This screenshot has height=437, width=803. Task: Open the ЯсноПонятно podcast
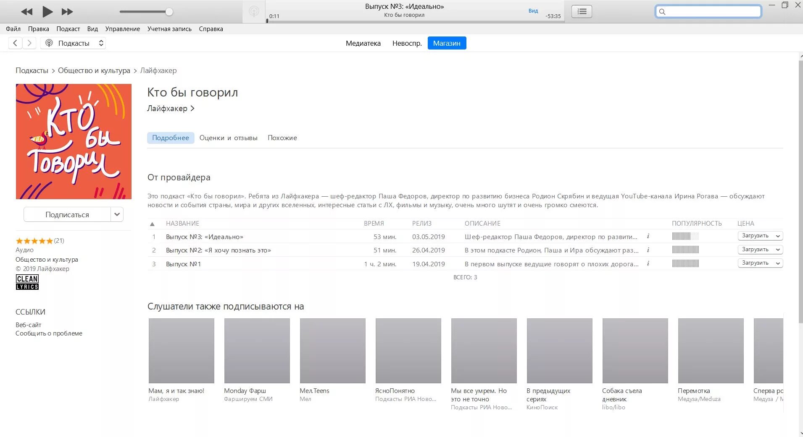pyautogui.click(x=408, y=351)
